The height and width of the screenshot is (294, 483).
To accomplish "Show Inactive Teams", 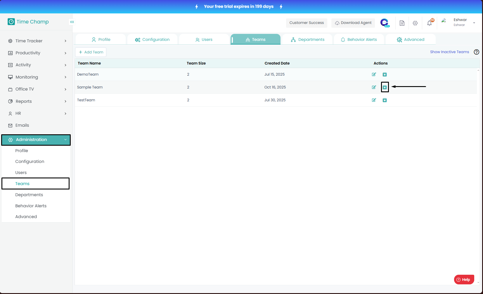I will [x=449, y=52].
